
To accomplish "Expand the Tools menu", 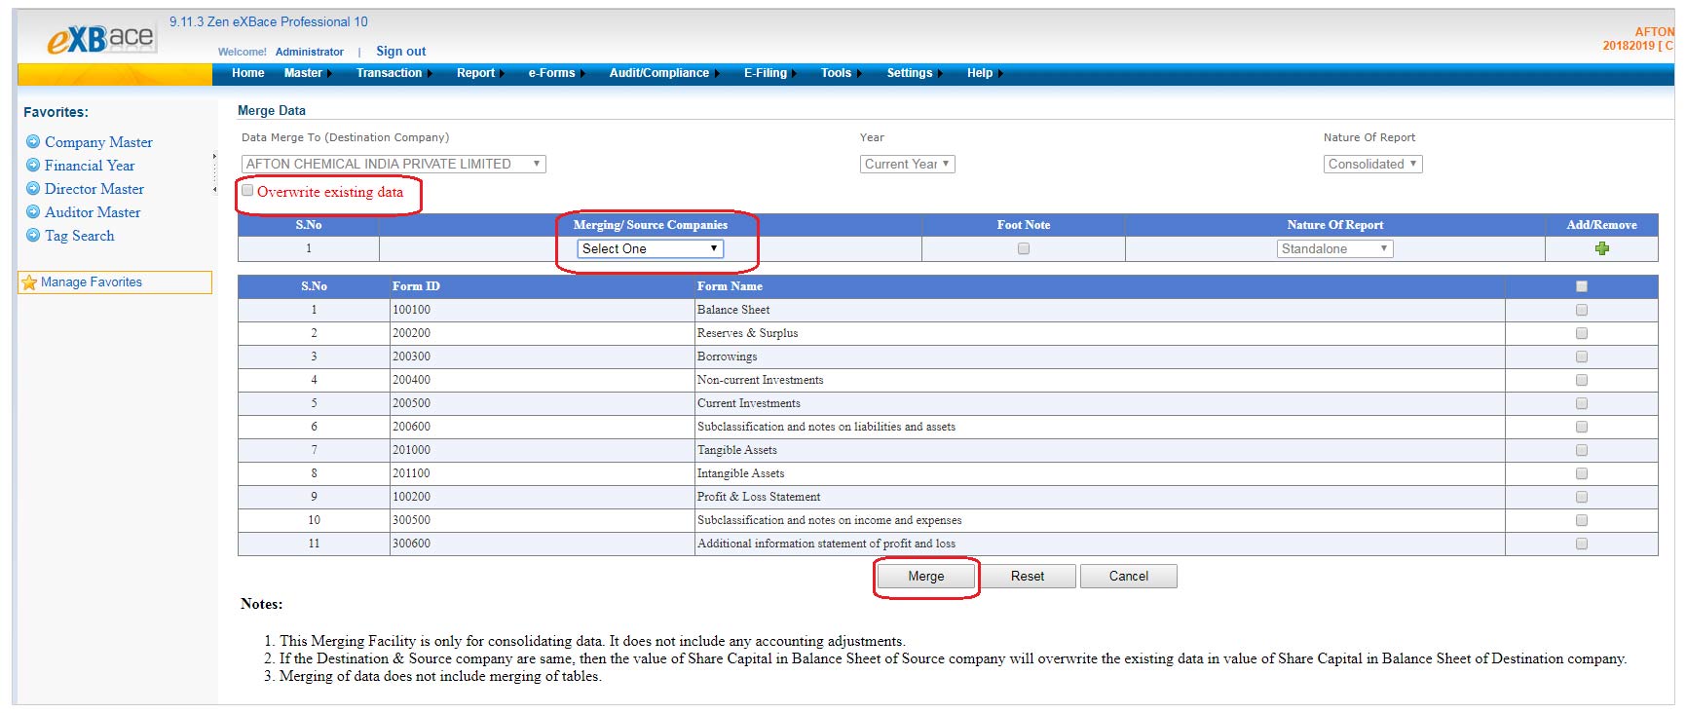I will 841,73.
